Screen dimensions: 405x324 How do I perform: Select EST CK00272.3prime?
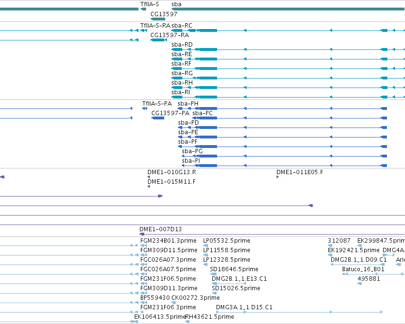[196, 298]
